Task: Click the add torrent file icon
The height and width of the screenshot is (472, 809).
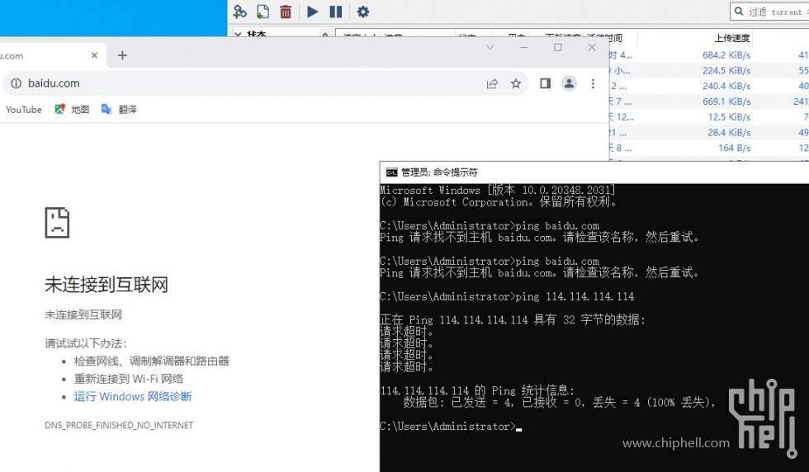Action: point(263,12)
